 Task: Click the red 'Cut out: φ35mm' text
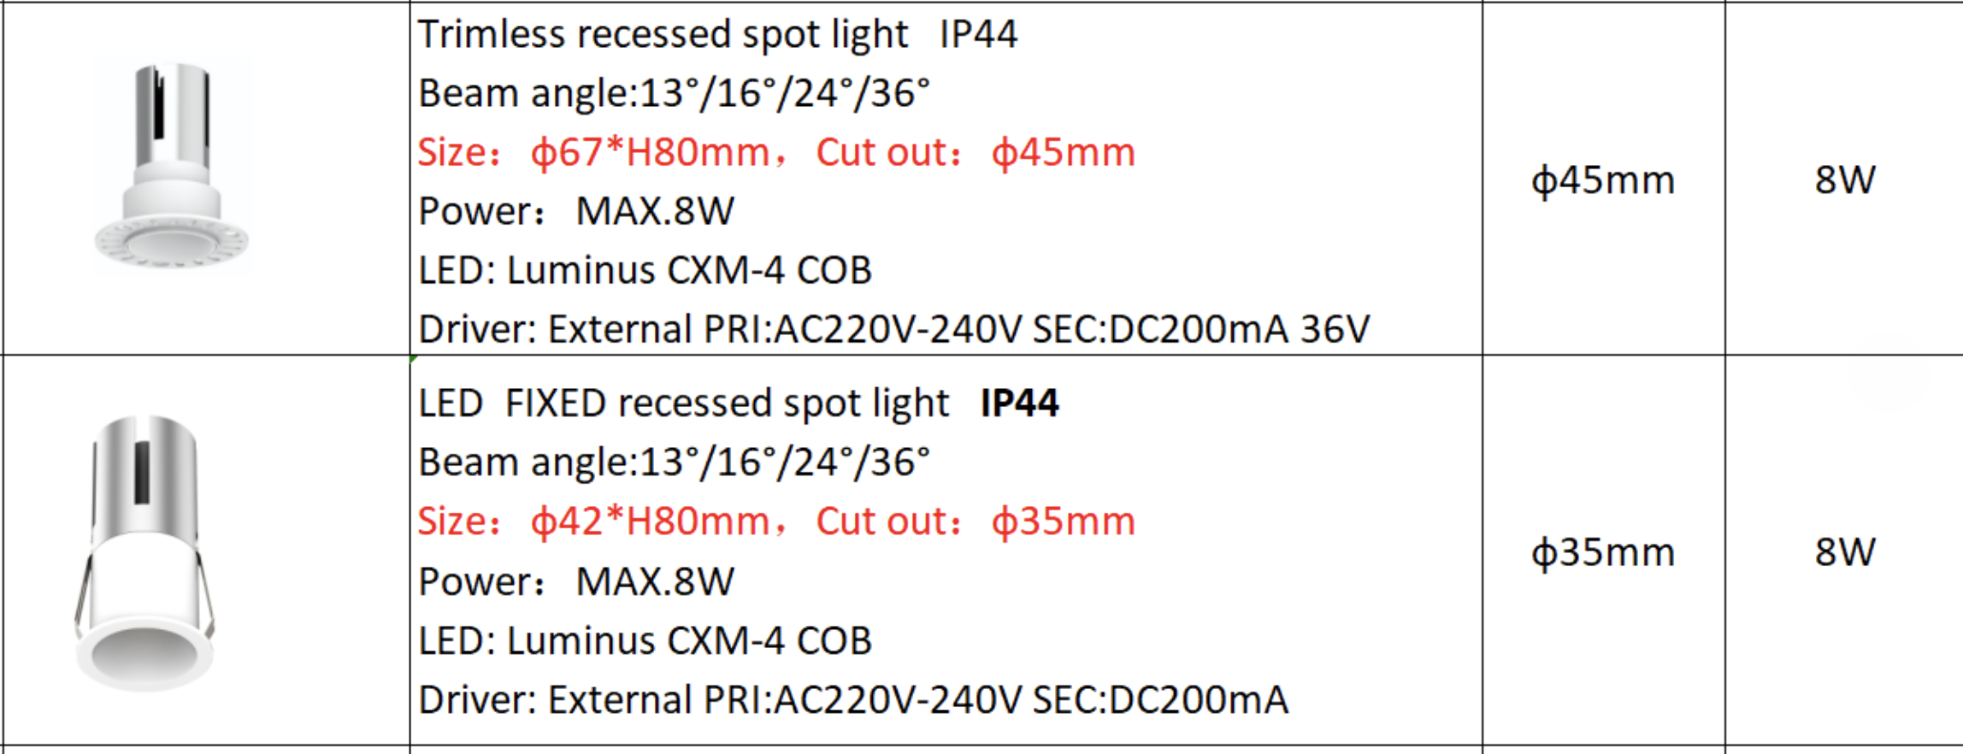click(x=976, y=521)
